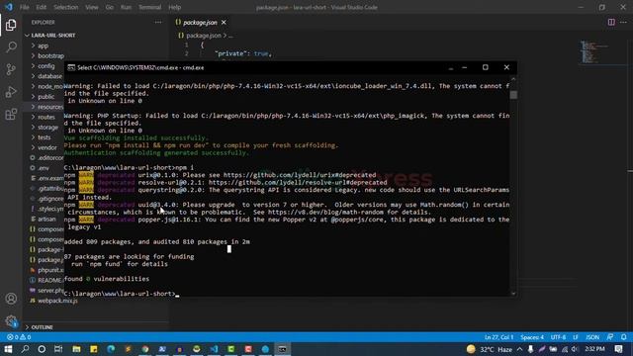Expand the config folder

pos(46,66)
